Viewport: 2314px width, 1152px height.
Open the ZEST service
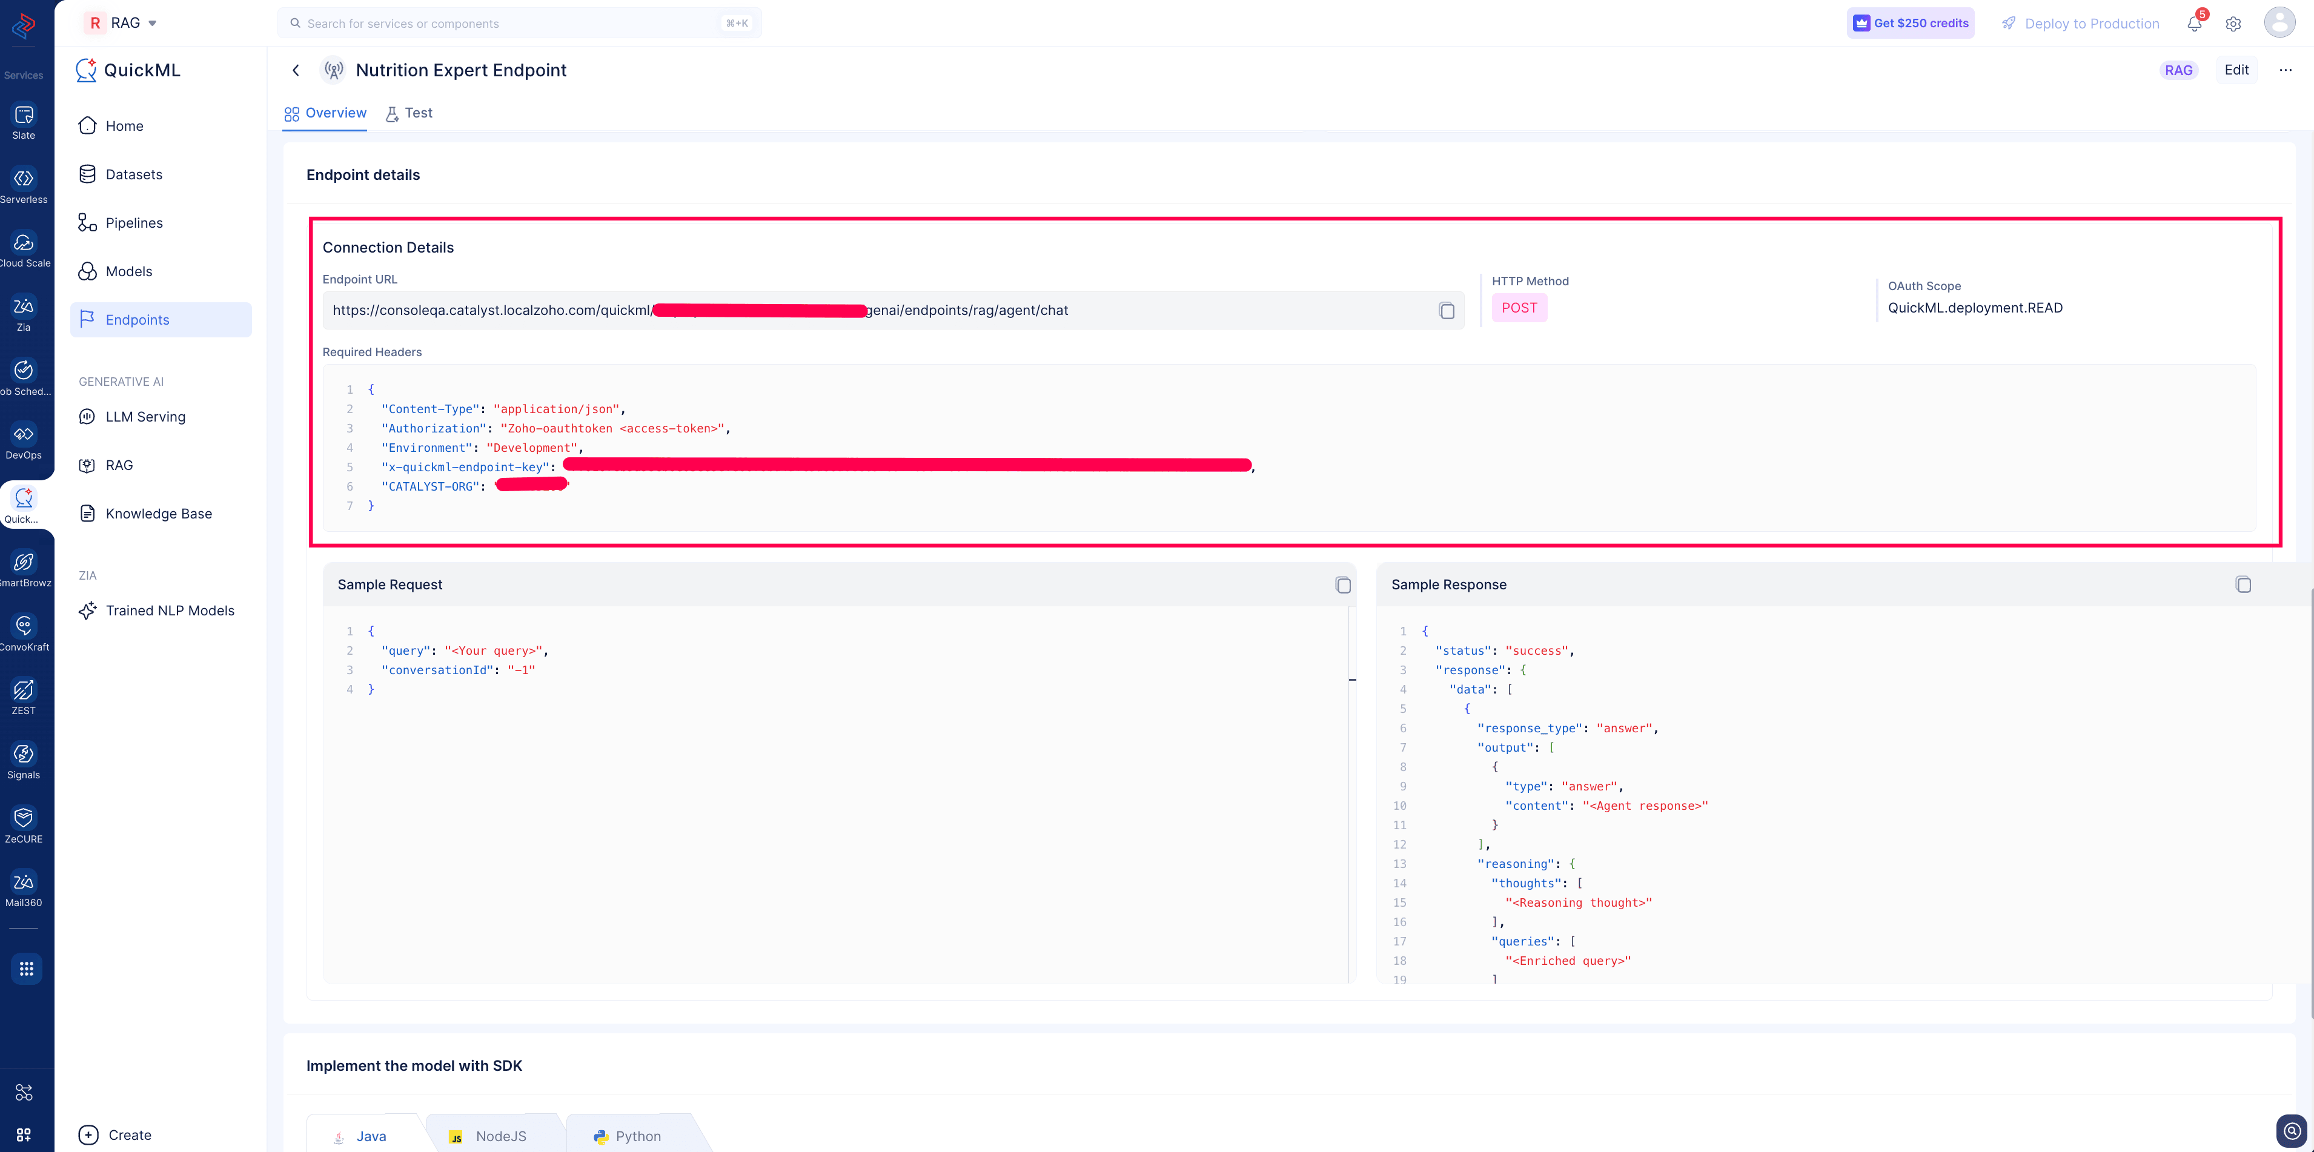coord(24,697)
